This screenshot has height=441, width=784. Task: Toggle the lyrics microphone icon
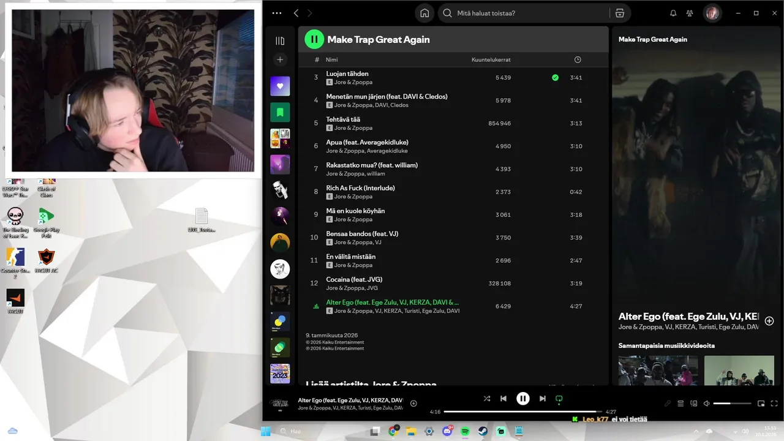point(668,404)
